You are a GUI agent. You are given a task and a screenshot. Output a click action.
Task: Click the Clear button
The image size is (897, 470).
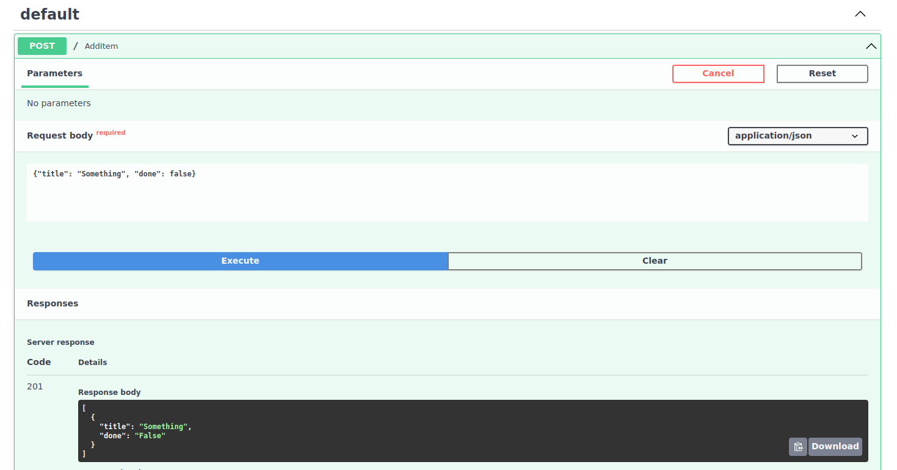tap(655, 261)
